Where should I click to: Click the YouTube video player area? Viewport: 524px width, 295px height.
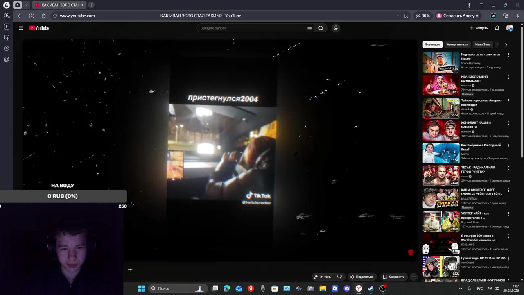click(x=220, y=150)
